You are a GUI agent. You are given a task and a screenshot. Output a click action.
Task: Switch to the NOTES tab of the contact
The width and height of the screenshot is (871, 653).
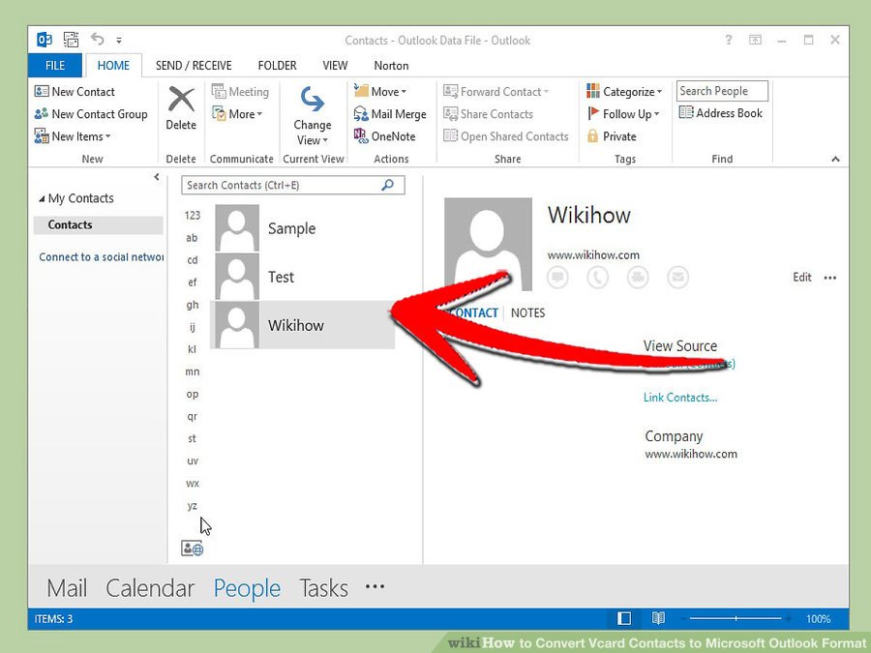[x=527, y=312]
